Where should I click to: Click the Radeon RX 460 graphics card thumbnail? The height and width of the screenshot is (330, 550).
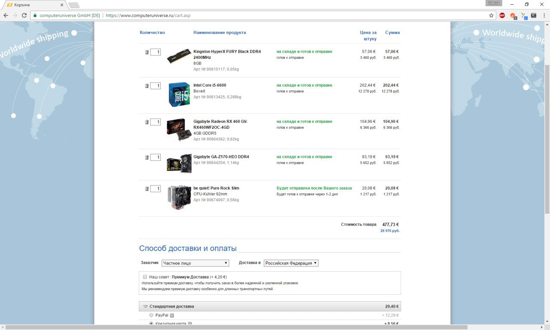(x=179, y=130)
